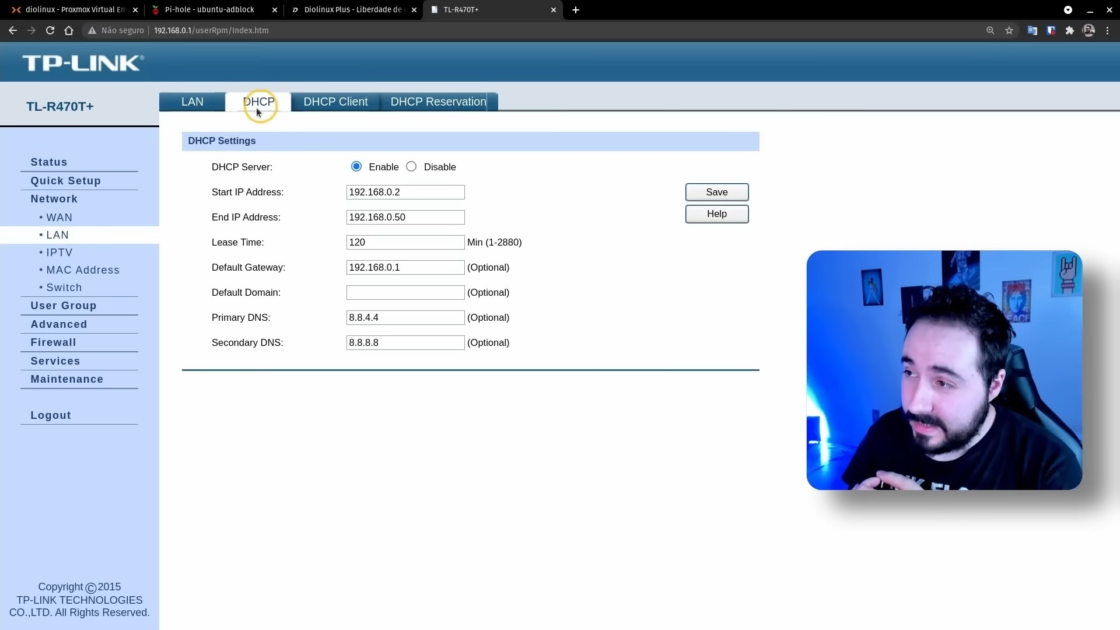Bookmark page with star icon

click(1009, 30)
